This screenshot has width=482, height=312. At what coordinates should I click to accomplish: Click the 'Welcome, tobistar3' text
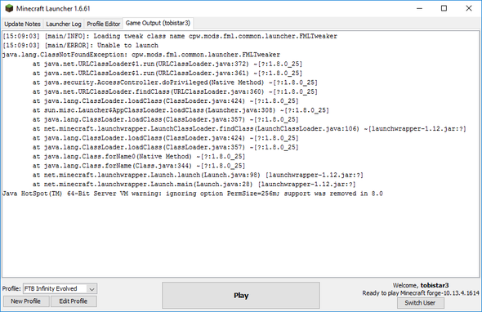[x=421, y=285]
